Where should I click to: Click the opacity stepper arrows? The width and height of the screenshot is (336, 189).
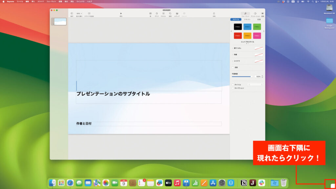pos(262,76)
